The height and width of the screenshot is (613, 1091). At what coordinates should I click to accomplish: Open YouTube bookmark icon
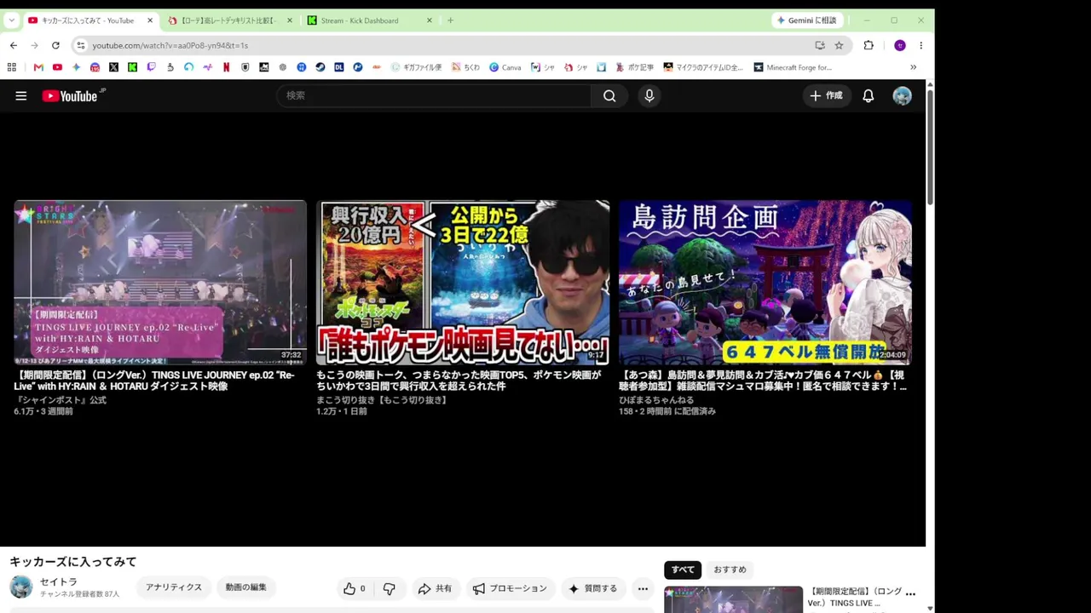coord(57,67)
